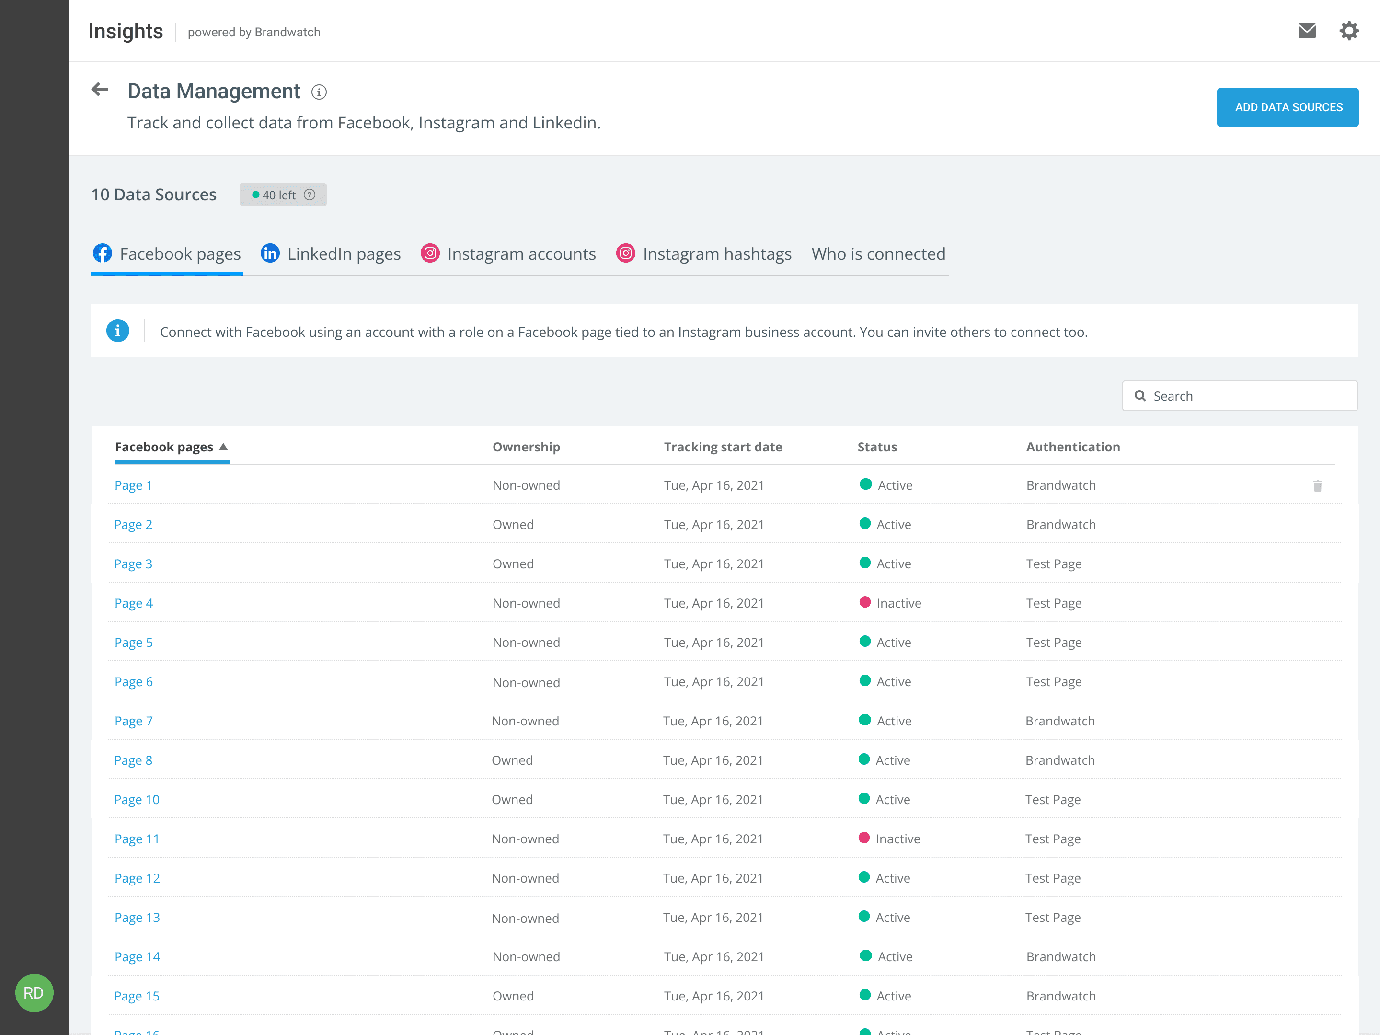Open Page 7 link

click(134, 721)
